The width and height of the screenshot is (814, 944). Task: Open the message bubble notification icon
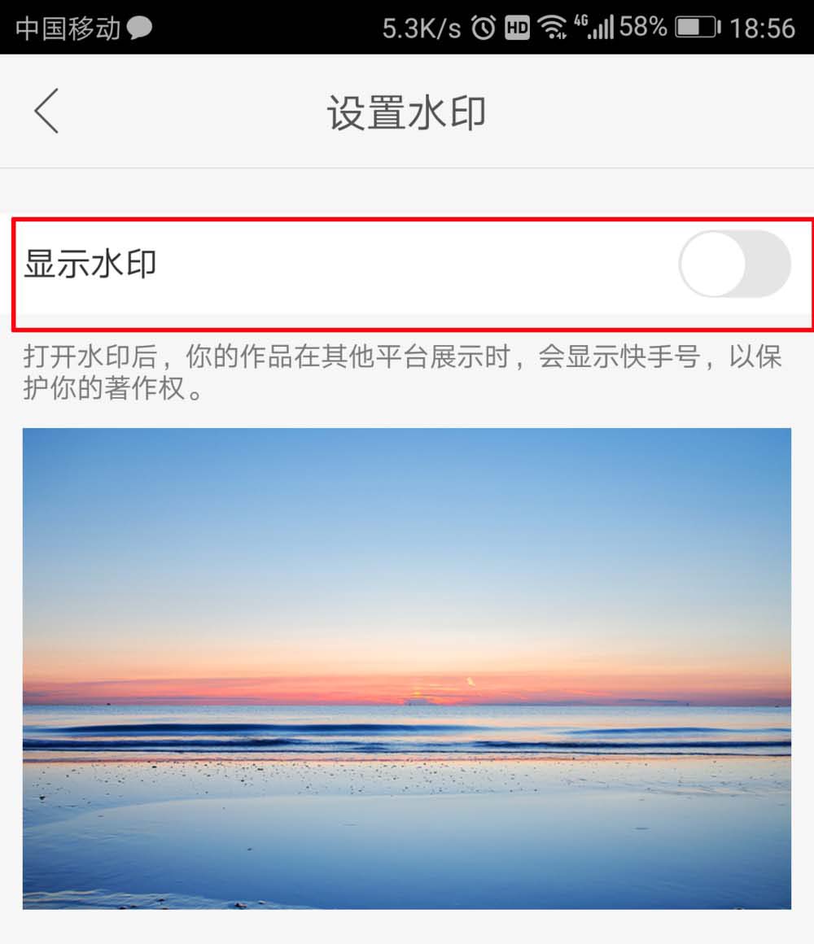point(139,28)
